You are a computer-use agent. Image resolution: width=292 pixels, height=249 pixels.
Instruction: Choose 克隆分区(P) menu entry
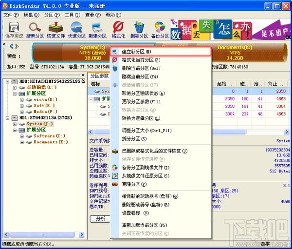[x=161, y=184]
